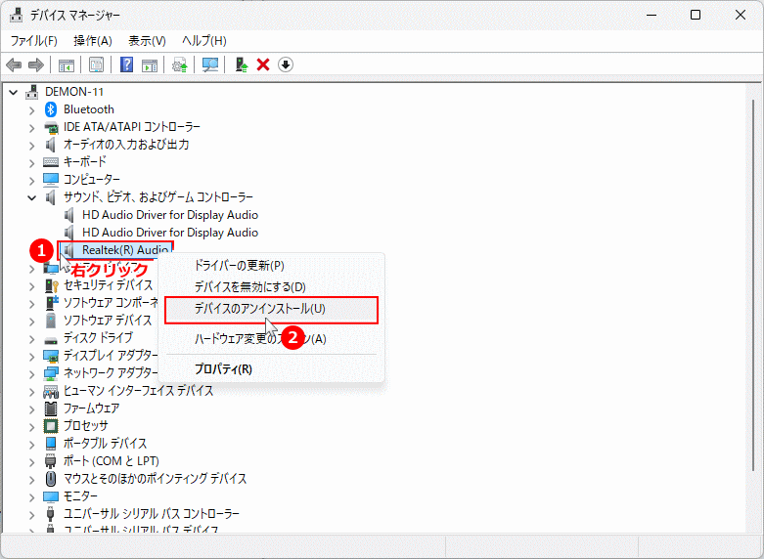Viewport: 764px width, 559px height.
Task: Click the IDE ATA/ATAPI コントローラー icon
Action: pyautogui.click(x=51, y=127)
